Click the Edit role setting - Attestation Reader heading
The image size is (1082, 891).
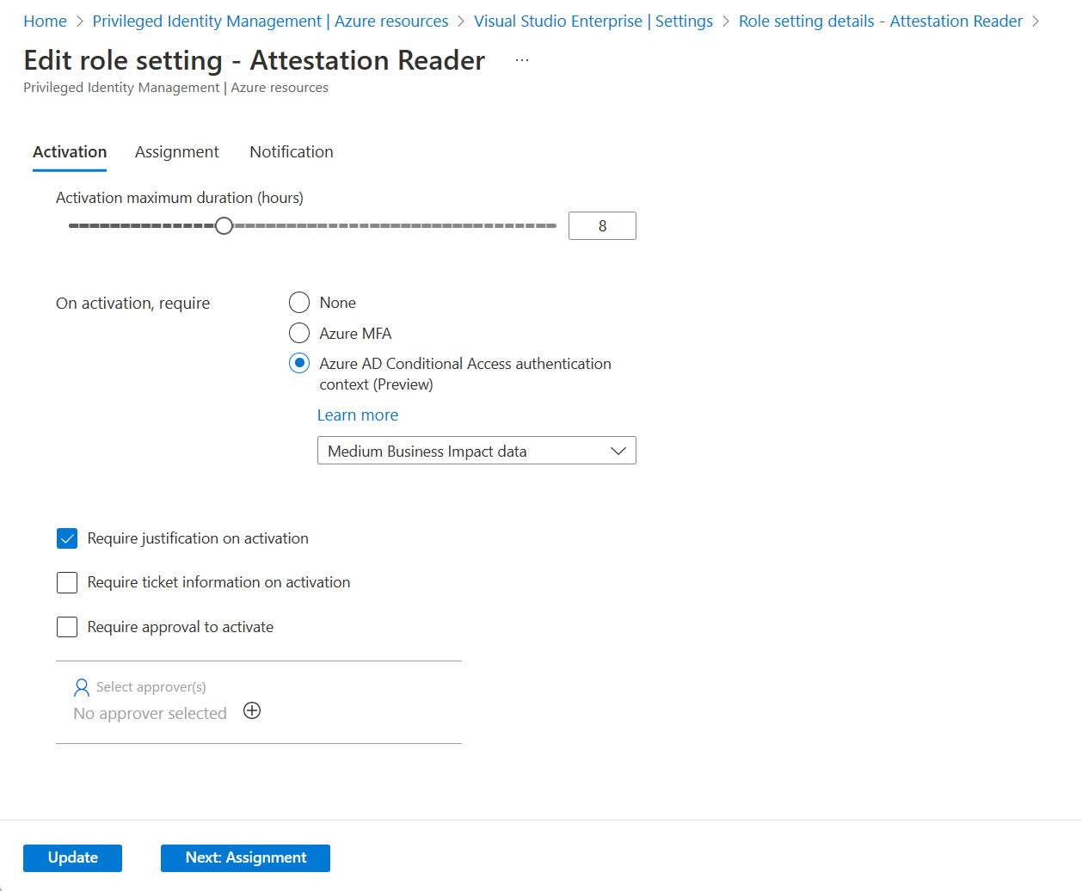coord(255,60)
